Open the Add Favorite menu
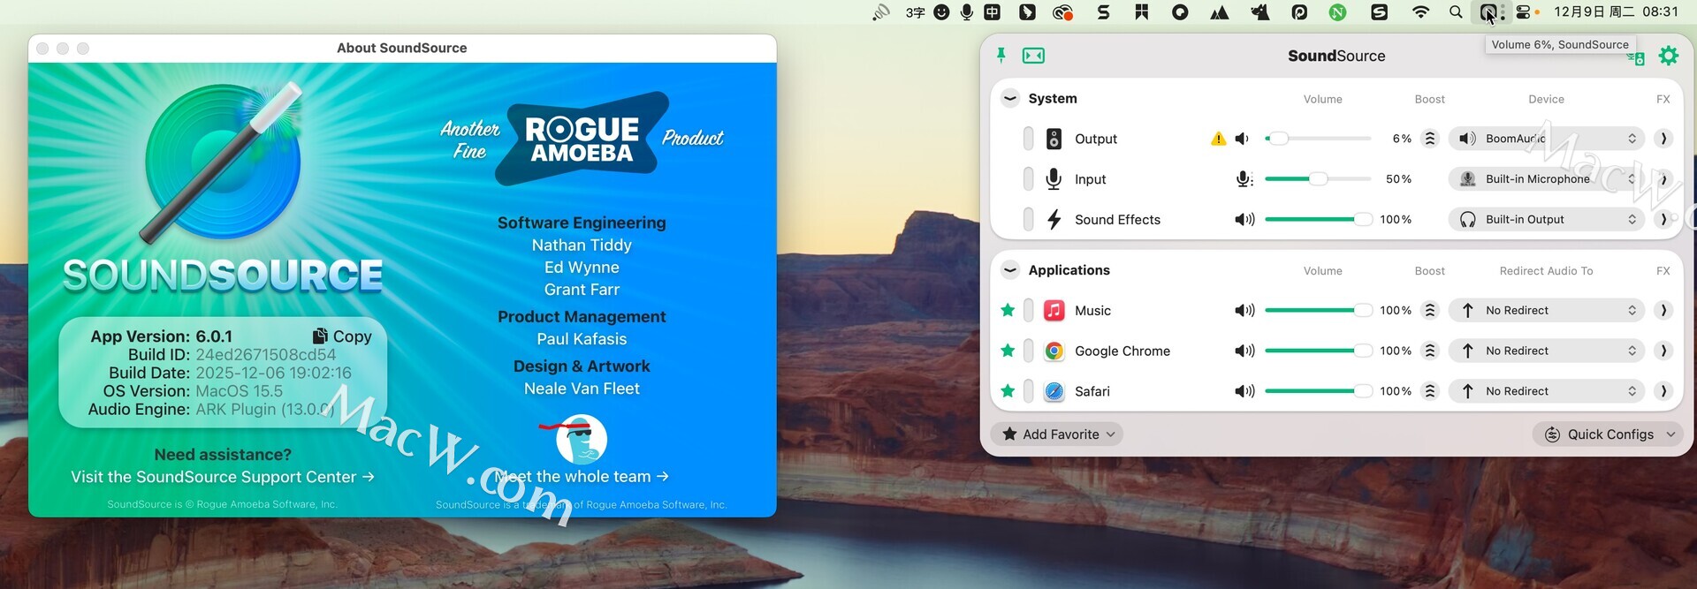 pyautogui.click(x=1057, y=434)
